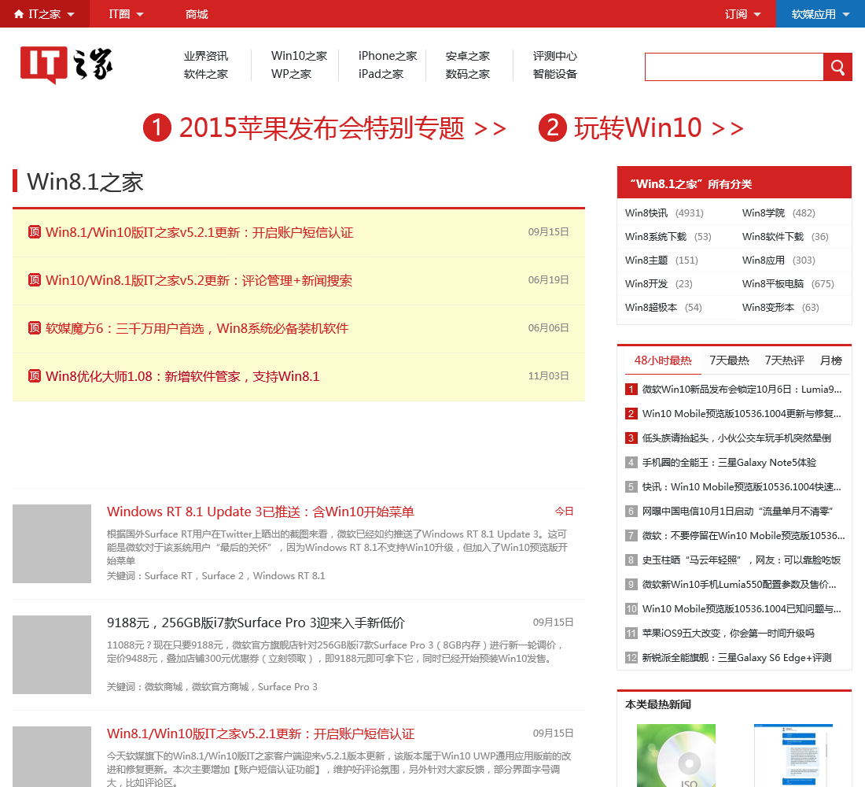Click the circled 1 before 苹果发布会 banner
865x787 pixels.
pos(157,127)
